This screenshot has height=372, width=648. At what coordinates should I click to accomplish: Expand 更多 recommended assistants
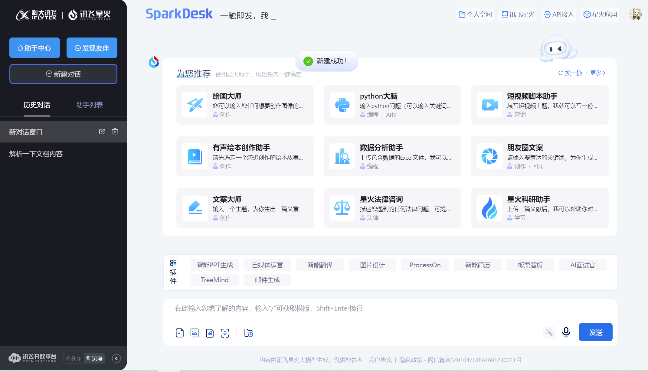click(x=597, y=73)
